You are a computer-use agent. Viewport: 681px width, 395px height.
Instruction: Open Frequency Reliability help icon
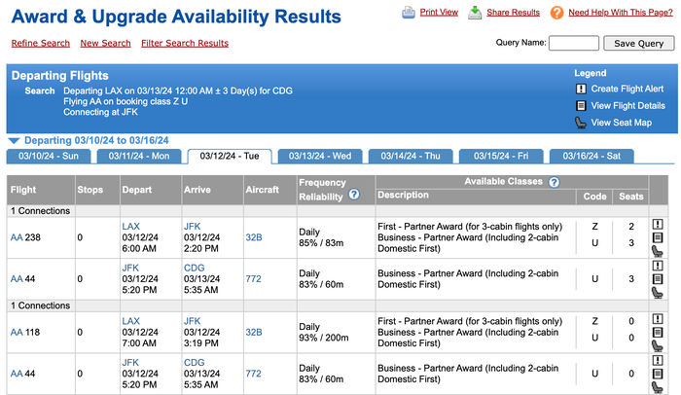point(354,195)
